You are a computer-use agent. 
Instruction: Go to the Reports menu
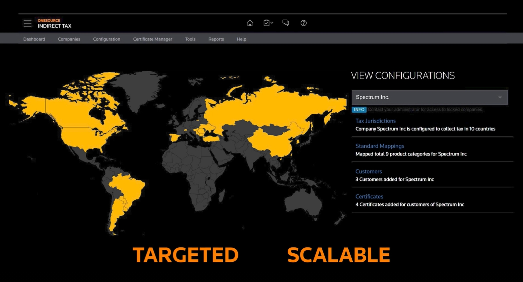tap(216, 39)
